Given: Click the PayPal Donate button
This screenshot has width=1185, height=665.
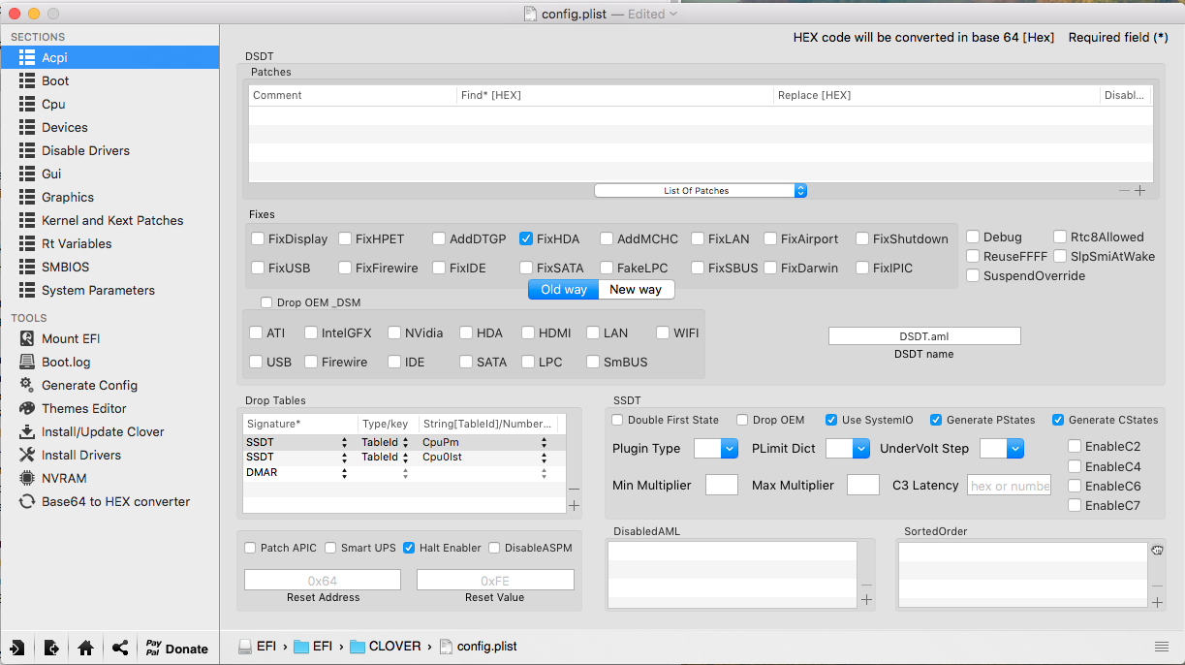Looking at the screenshot, I should point(175,649).
